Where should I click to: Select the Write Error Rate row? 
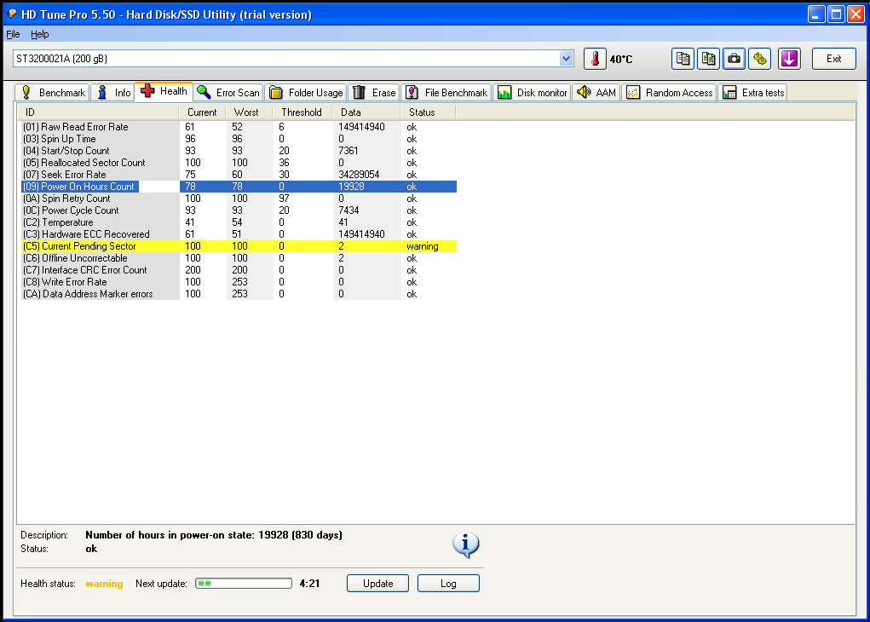(x=239, y=282)
